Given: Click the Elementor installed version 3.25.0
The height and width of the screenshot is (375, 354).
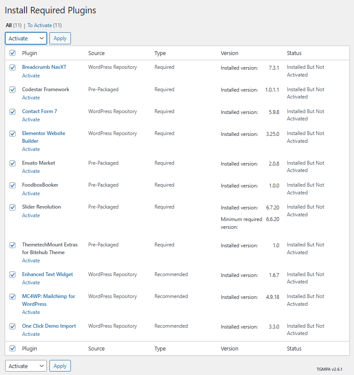Looking at the screenshot, I should tap(272, 134).
